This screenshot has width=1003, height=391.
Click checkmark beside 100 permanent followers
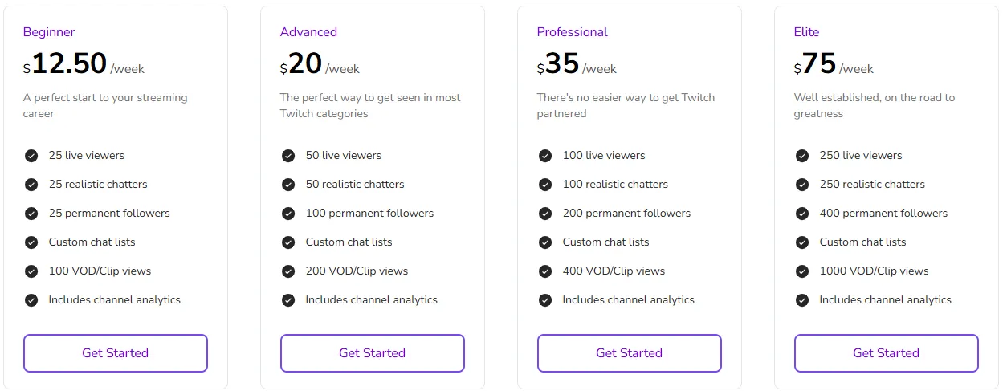tap(288, 214)
